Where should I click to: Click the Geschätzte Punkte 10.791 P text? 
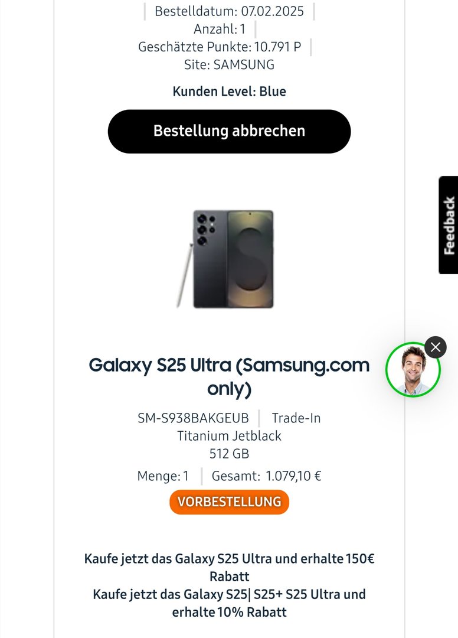coord(220,47)
